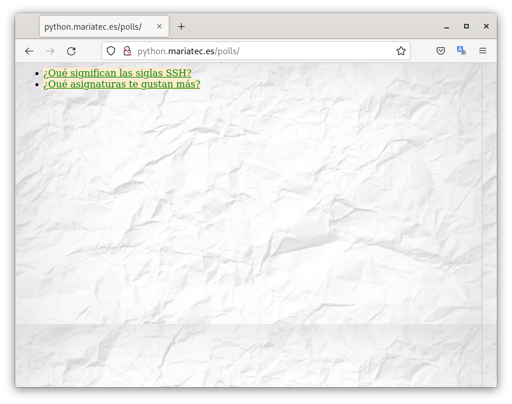Save the page to Pocket

click(441, 51)
